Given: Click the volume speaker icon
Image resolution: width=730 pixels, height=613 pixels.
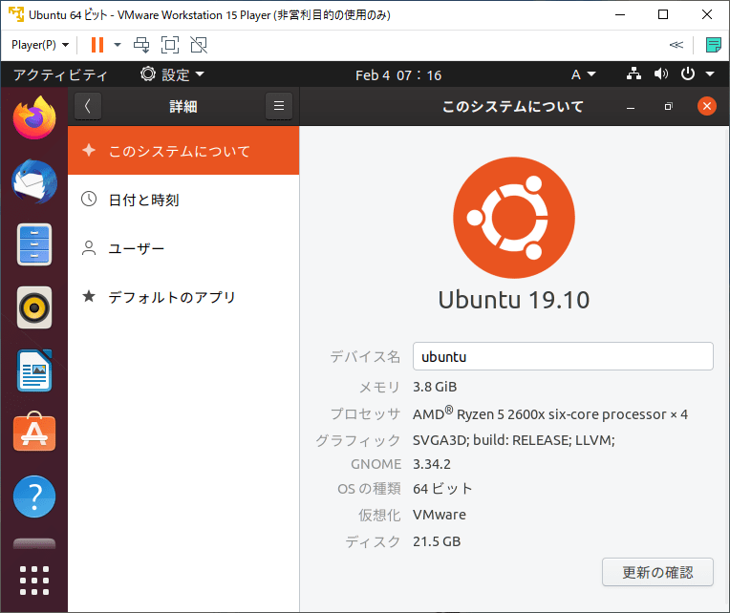Looking at the screenshot, I should 660,74.
